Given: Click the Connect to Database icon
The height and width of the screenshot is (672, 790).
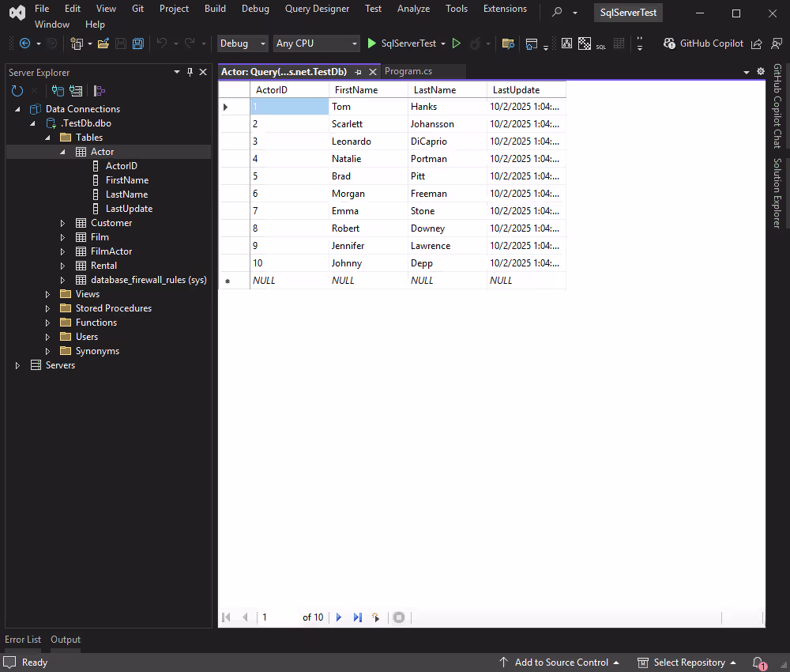Looking at the screenshot, I should coord(58,90).
